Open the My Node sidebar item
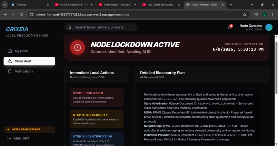This screenshot has height=146, width=278. [29, 51]
